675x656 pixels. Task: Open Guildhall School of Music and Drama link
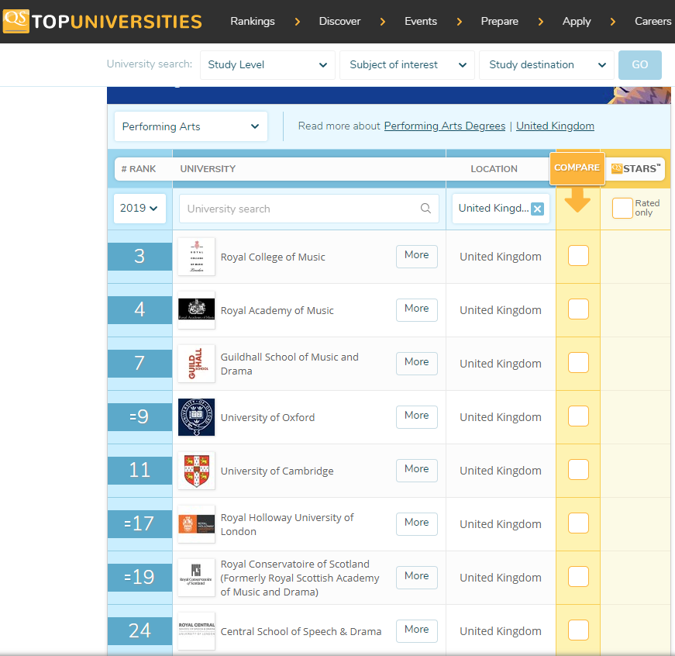click(x=289, y=364)
